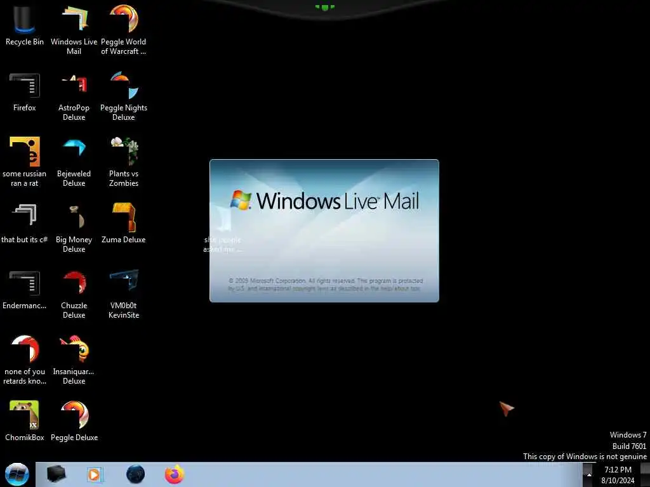Show hidden system tray icons arrow
Screen dimensions: 650x487
(588, 475)
